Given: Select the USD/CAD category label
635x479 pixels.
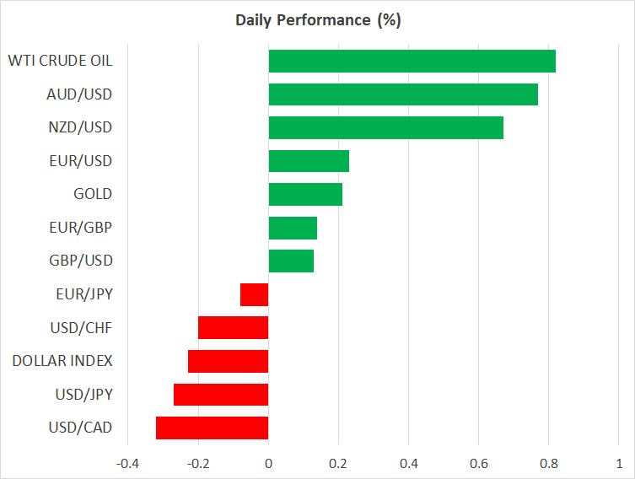Looking at the screenshot, I should [81, 428].
